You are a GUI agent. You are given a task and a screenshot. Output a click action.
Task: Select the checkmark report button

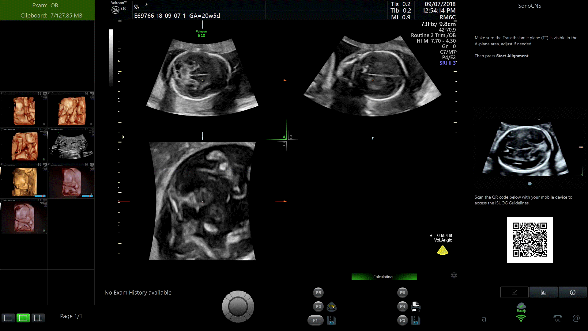tap(514, 292)
